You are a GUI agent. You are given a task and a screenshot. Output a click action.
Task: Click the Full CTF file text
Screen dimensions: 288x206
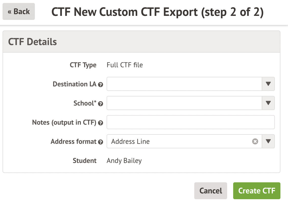click(125, 65)
